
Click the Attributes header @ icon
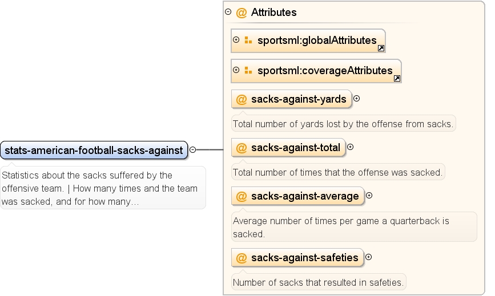242,13
